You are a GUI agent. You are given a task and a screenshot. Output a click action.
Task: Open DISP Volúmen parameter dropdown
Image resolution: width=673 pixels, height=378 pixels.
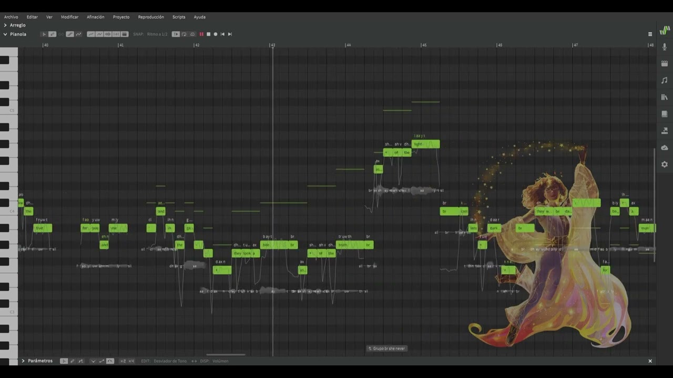tap(220, 361)
